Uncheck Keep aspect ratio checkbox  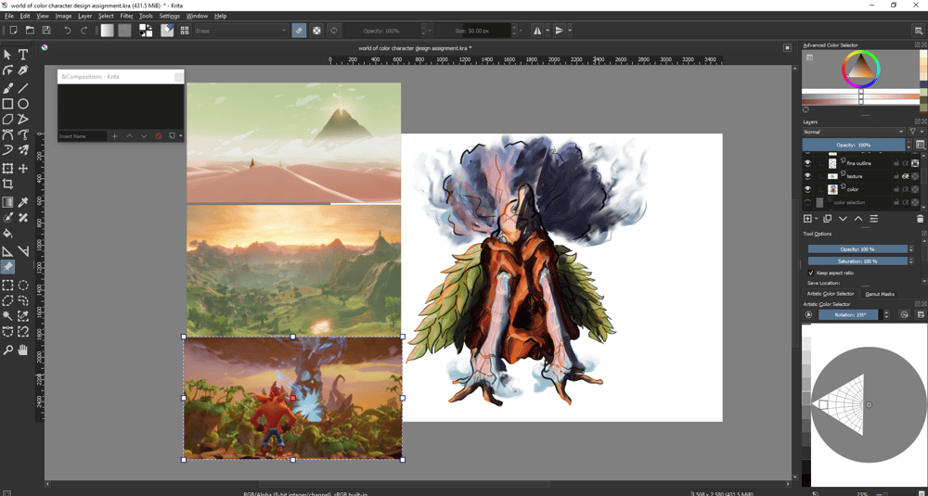coord(811,273)
